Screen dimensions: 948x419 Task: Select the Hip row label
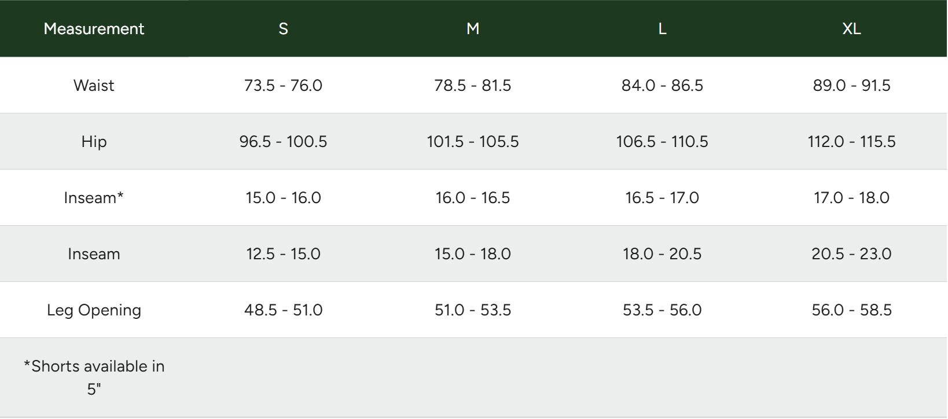click(94, 142)
